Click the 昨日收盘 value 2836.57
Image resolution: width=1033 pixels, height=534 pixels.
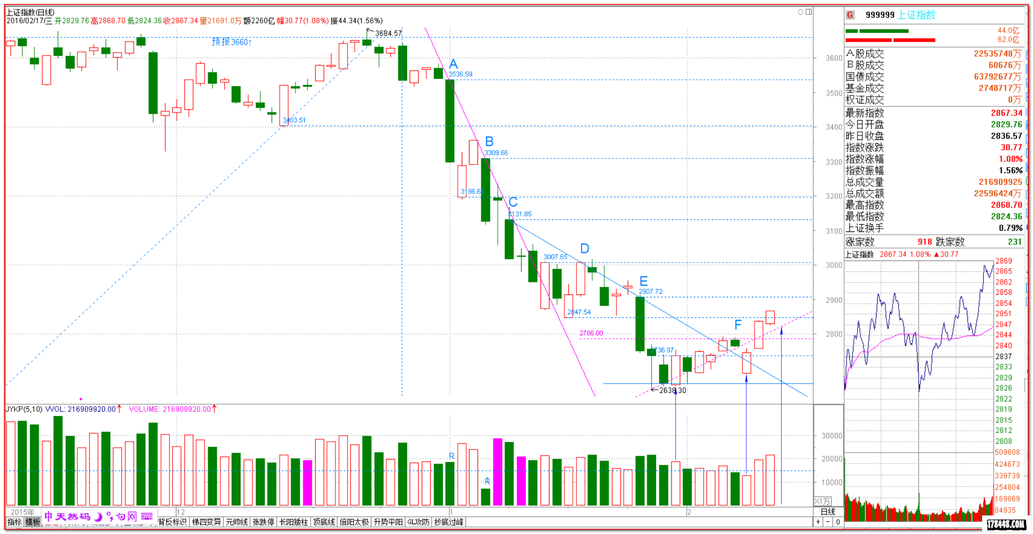click(1006, 136)
